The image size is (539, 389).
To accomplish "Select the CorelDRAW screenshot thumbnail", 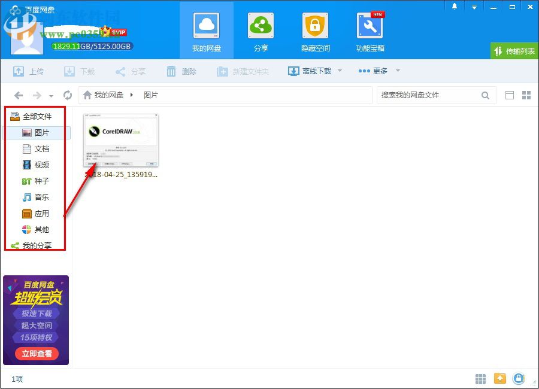I will coord(121,140).
